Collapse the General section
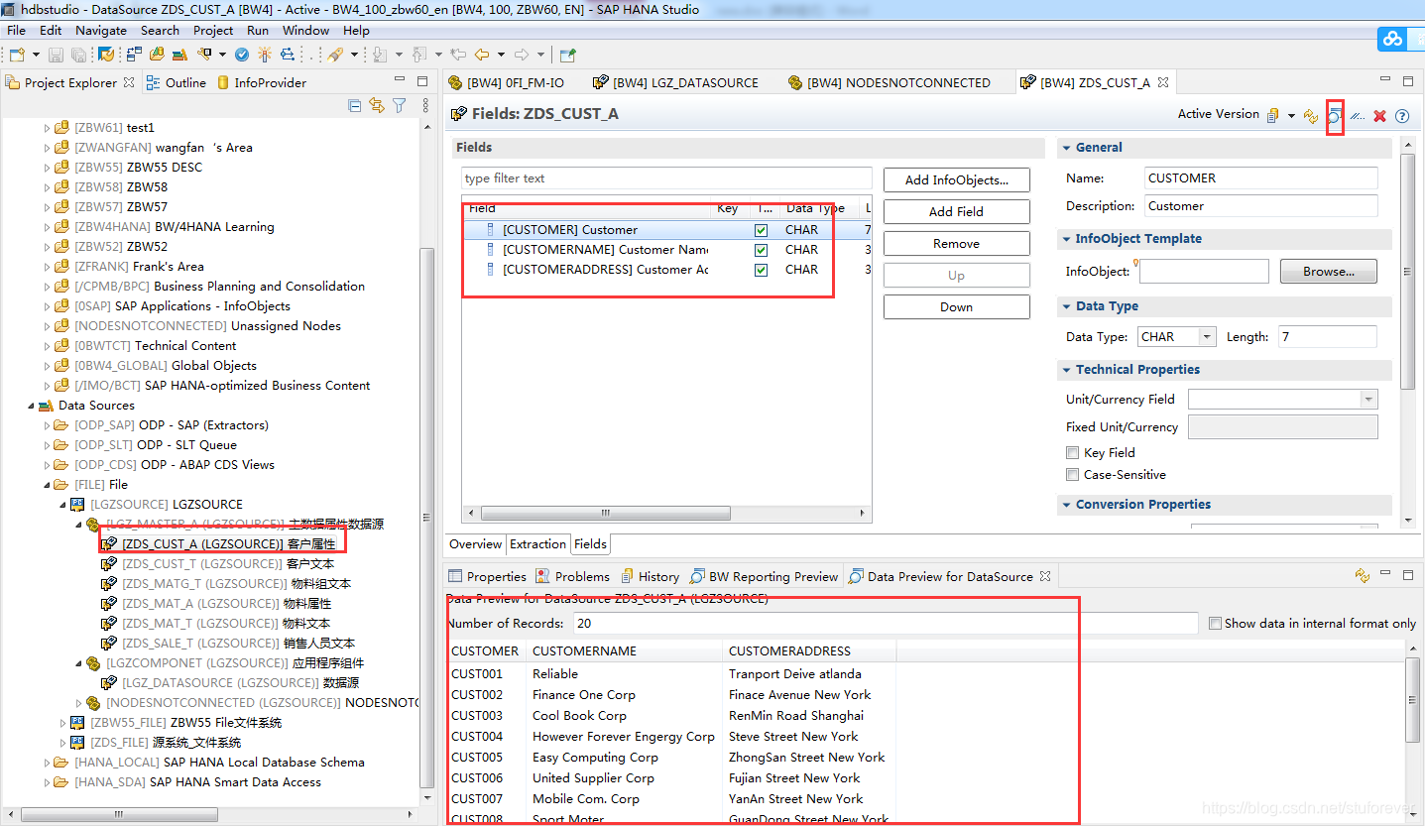Screen dimensions: 1425x826 (x=1067, y=147)
